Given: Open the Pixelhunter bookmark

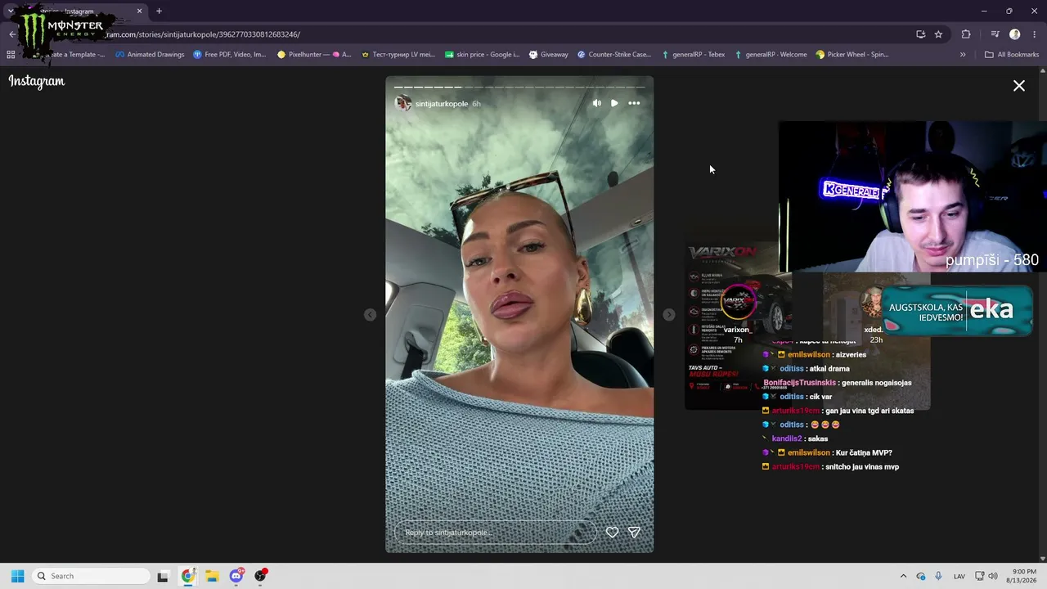Looking at the screenshot, I should click(314, 55).
